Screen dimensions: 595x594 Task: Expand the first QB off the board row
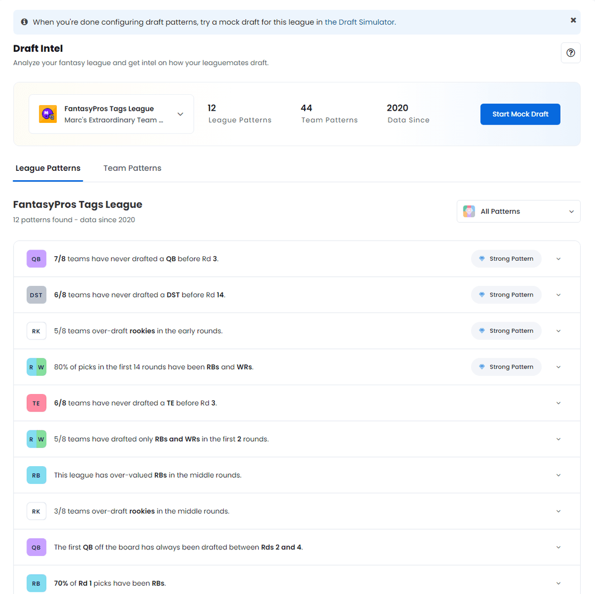point(558,547)
